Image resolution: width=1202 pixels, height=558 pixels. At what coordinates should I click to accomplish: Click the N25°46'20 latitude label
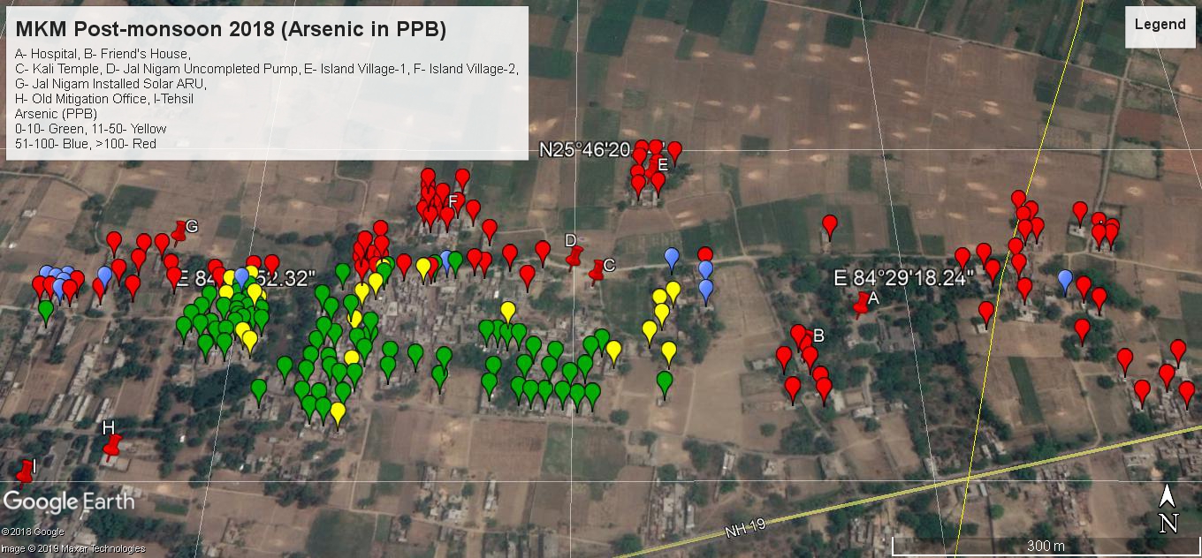pos(583,150)
